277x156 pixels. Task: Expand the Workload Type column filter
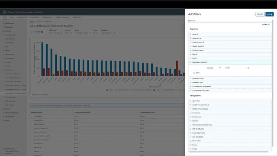[x=230, y=82]
